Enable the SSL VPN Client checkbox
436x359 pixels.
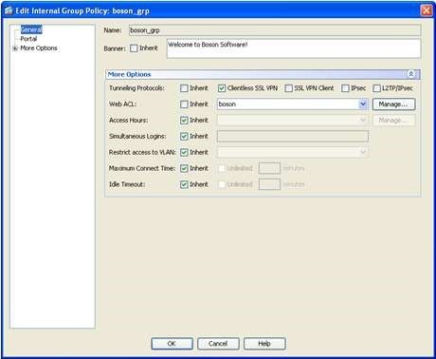(288, 88)
